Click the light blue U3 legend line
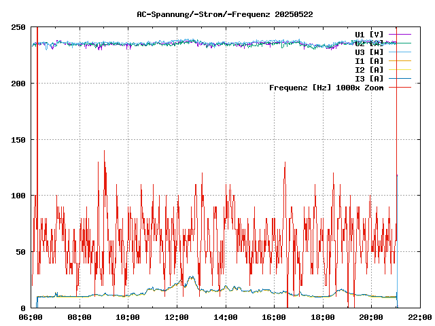 pyautogui.click(x=400, y=52)
